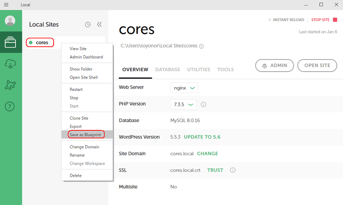Click the Stop Site label
The width and height of the screenshot is (343, 205).
(x=320, y=20)
